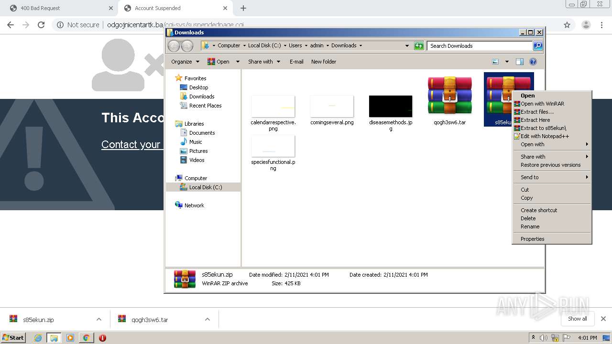
Task: Expand the Send to submenu
Action: point(552,177)
